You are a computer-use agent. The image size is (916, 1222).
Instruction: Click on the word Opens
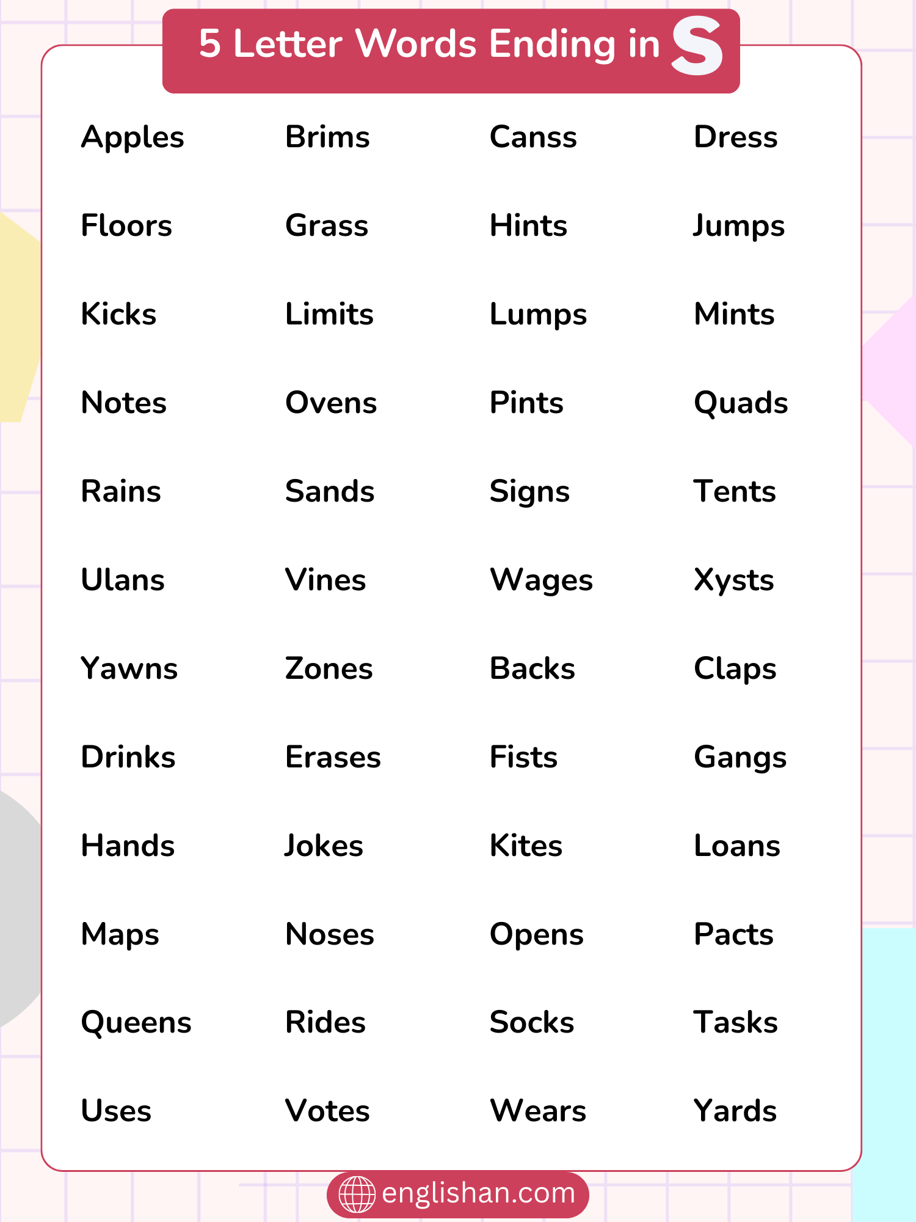pyautogui.click(x=537, y=935)
